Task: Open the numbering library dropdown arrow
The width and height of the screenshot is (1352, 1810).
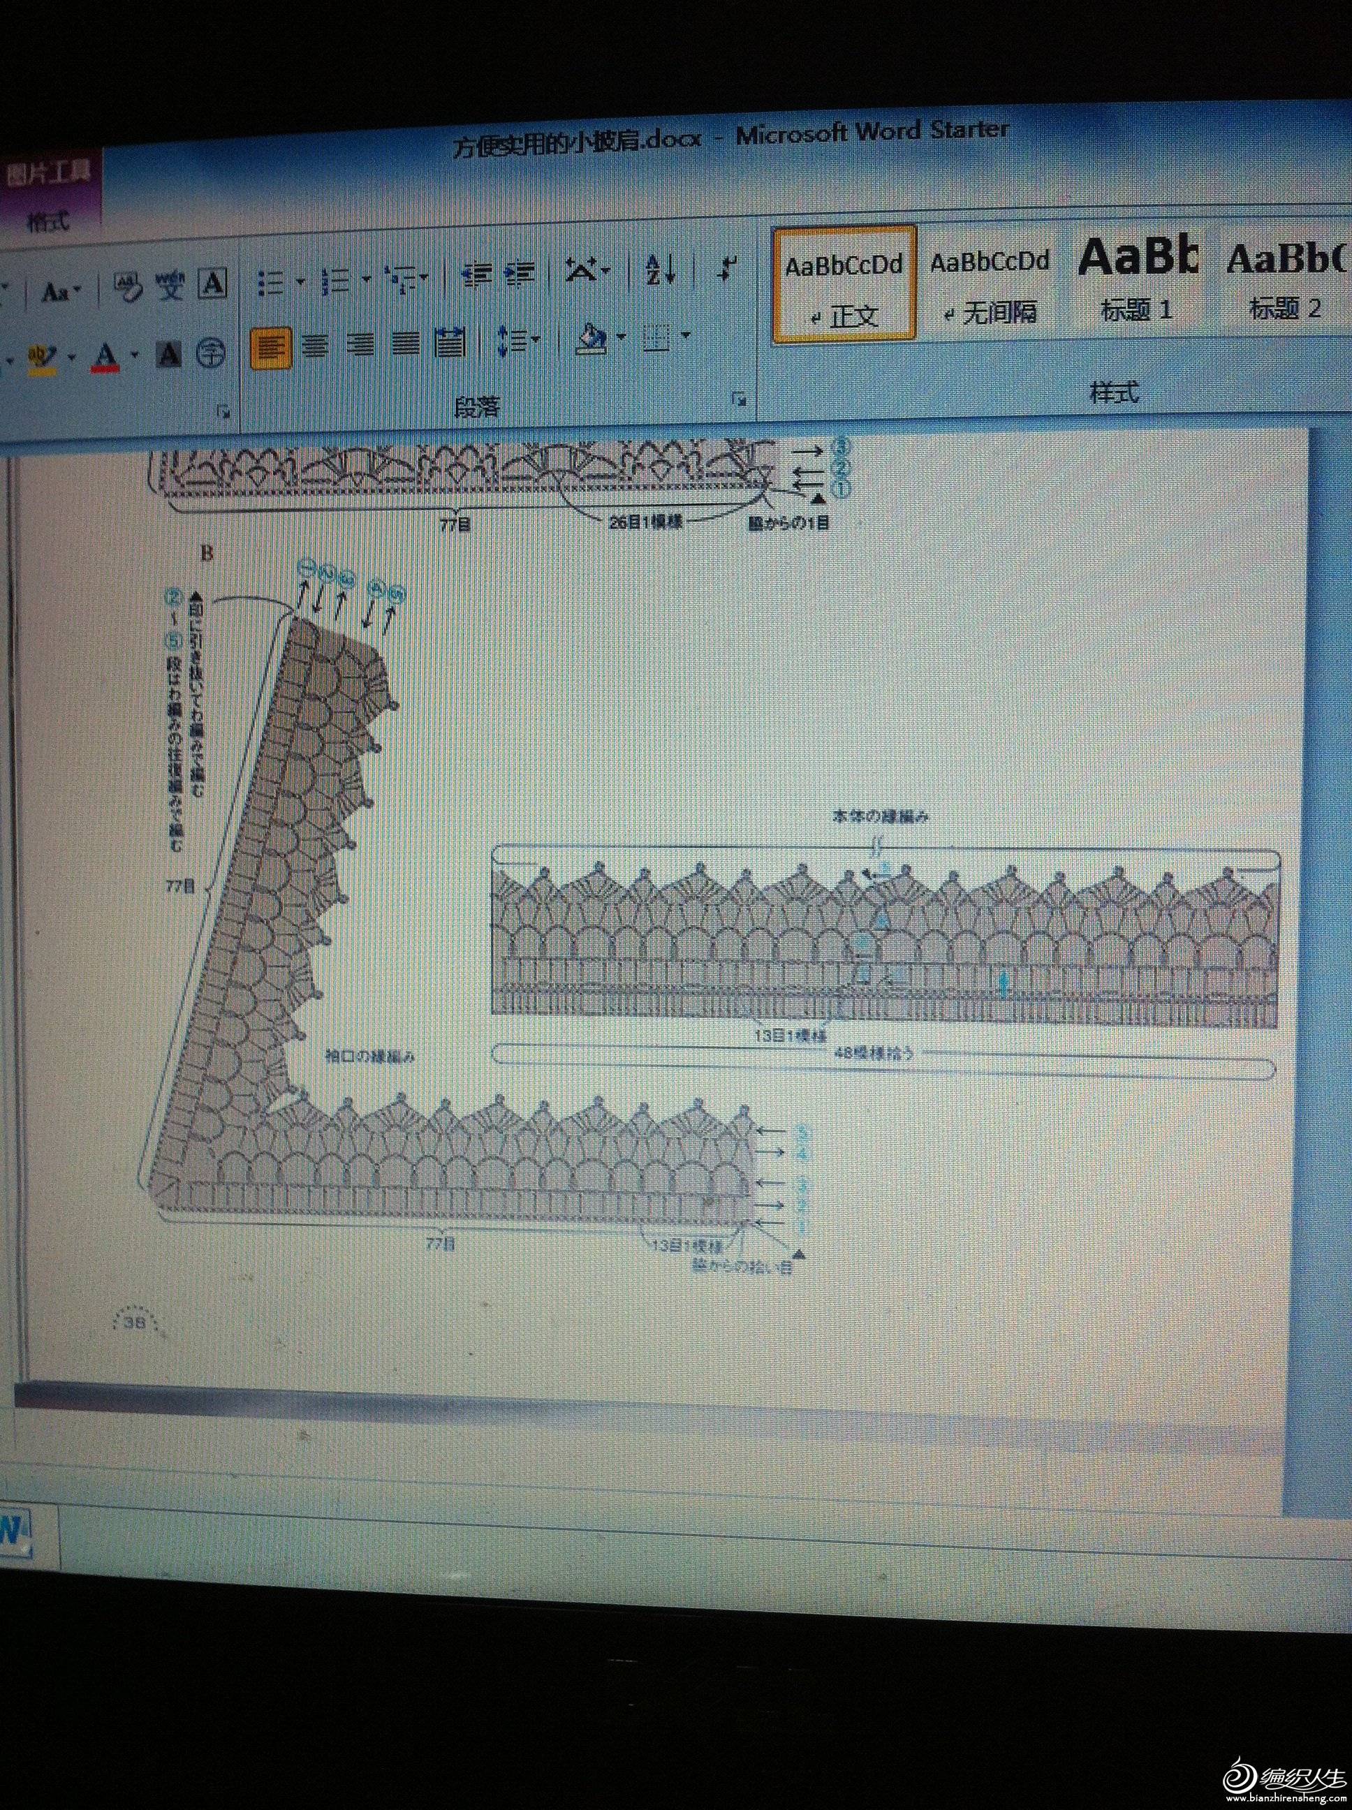Action: (x=365, y=279)
